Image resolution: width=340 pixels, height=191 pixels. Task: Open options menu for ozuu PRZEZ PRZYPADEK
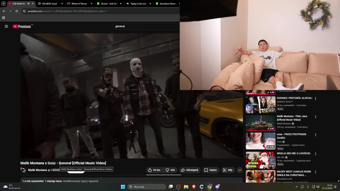[x=316, y=135]
